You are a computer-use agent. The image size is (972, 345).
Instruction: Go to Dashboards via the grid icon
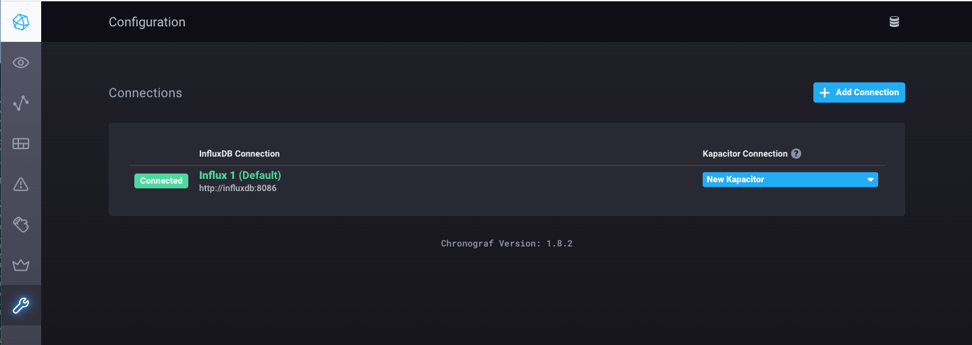coord(21,144)
